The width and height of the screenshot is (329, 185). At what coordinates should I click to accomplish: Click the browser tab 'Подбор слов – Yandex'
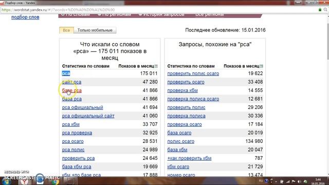[20, 3]
